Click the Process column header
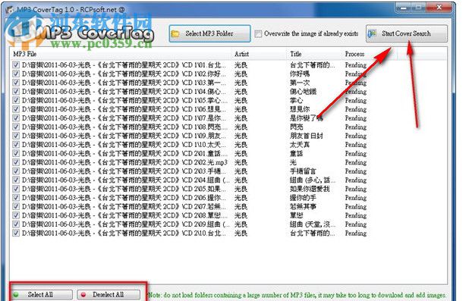Screen dimensions: 469x301 (354, 54)
